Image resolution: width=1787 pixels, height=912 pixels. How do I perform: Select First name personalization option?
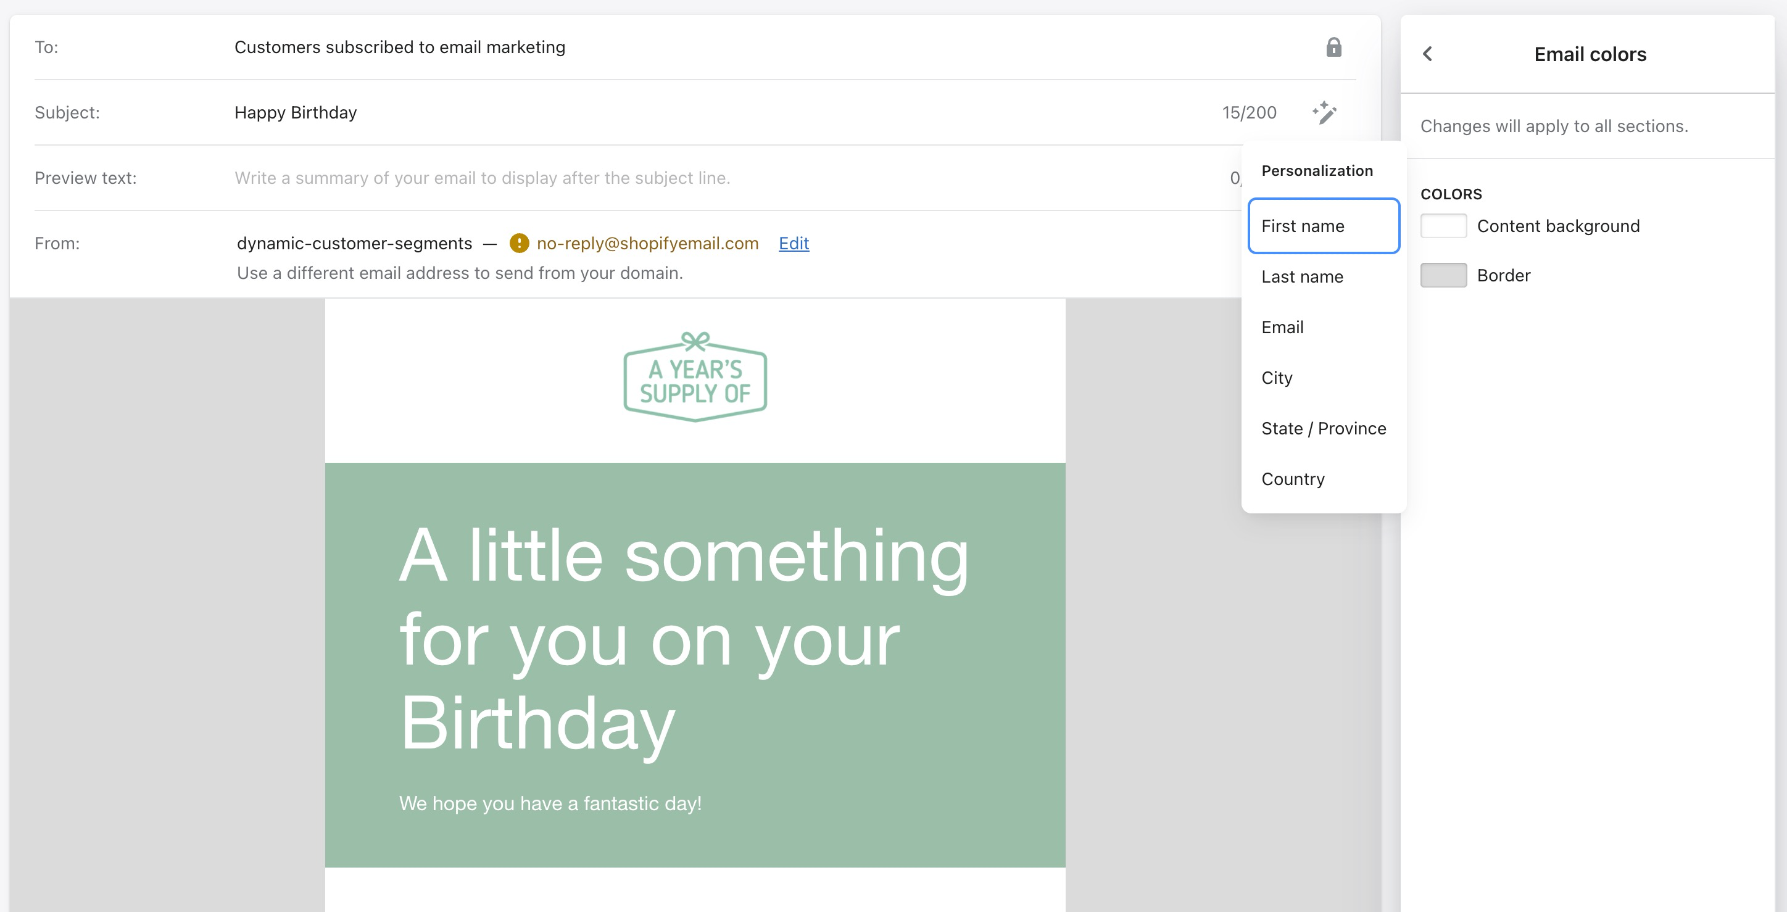[1322, 226]
